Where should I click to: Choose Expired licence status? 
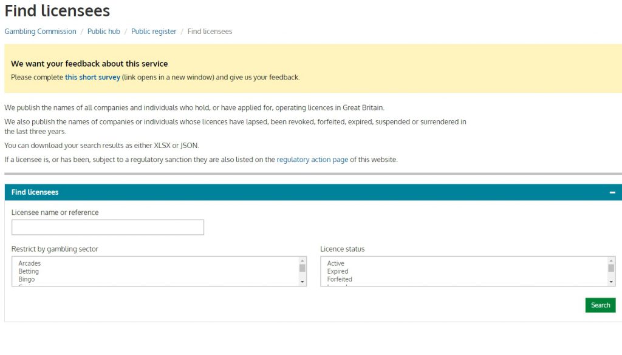coord(338,271)
